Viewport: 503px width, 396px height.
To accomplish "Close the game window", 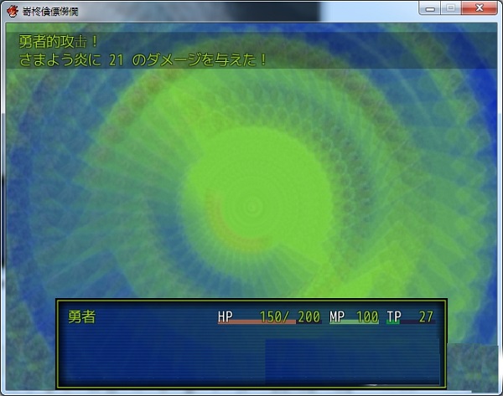I will [480, 8].
